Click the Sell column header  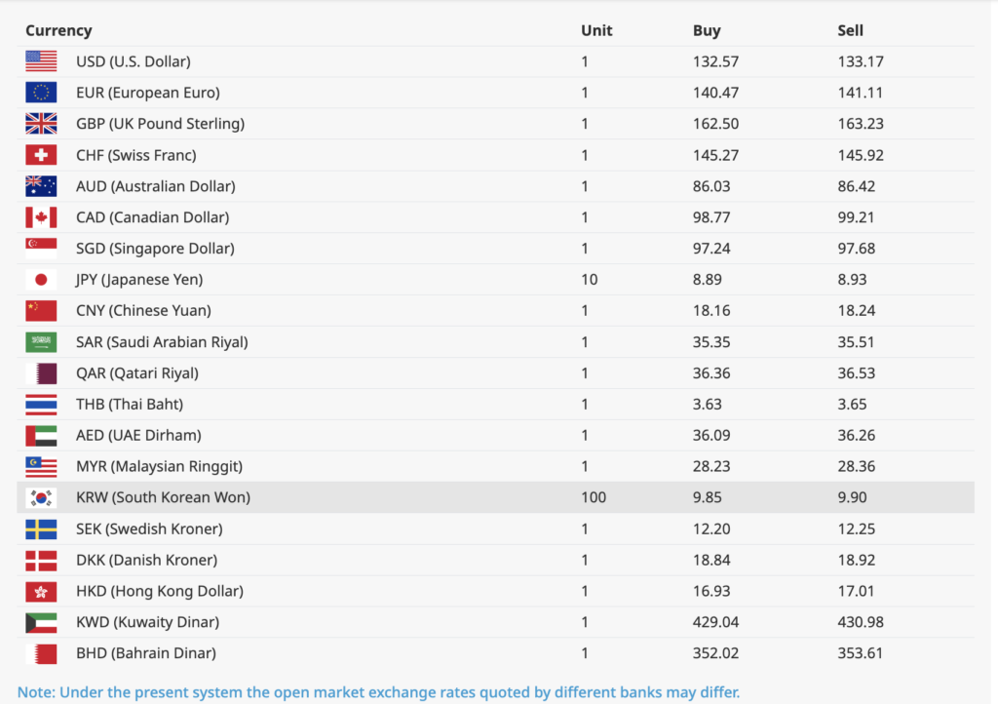(x=851, y=30)
